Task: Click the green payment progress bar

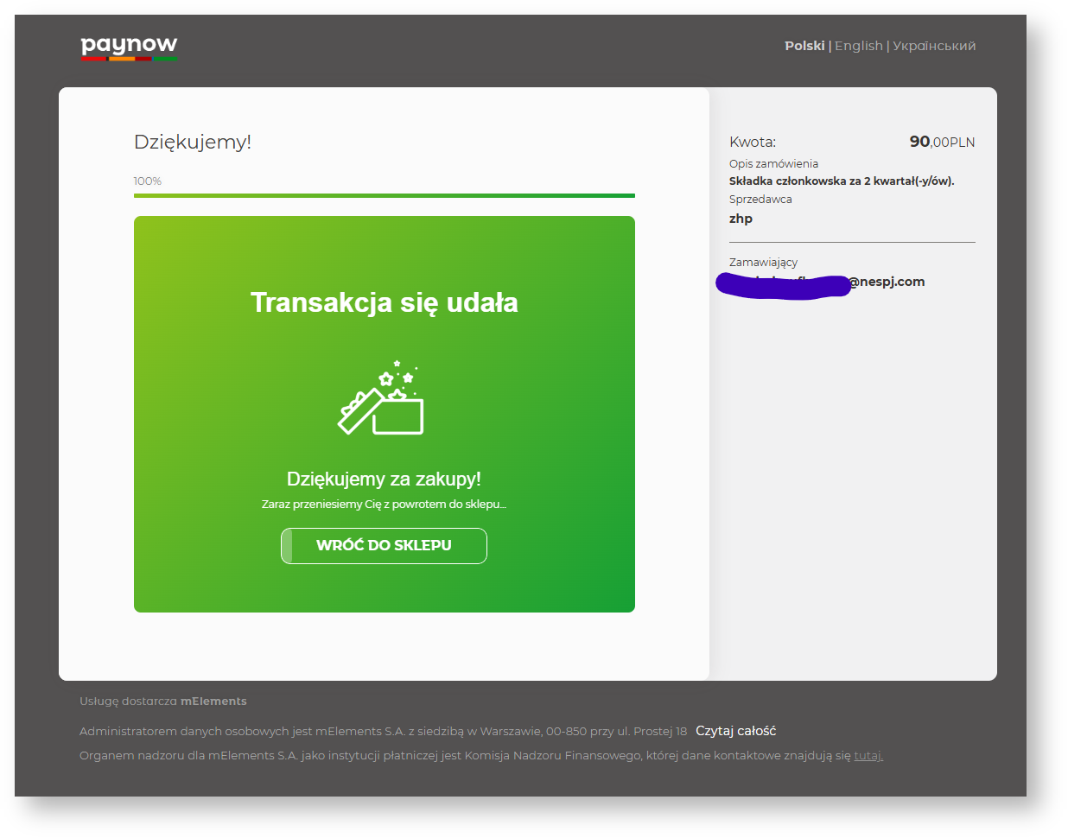Action: (384, 196)
